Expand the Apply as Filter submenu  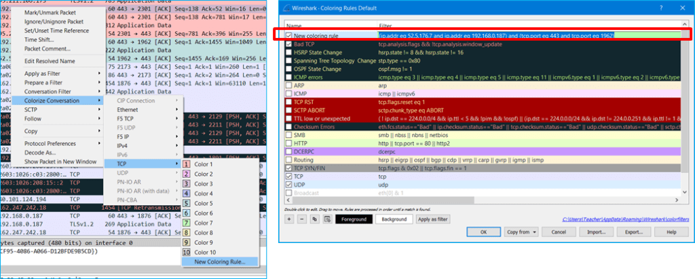60,73
